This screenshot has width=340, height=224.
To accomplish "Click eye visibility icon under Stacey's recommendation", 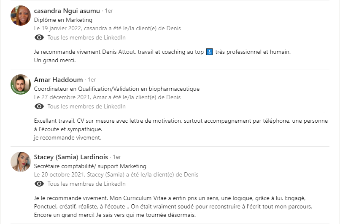I will pyautogui.click(x=39, y=184).
